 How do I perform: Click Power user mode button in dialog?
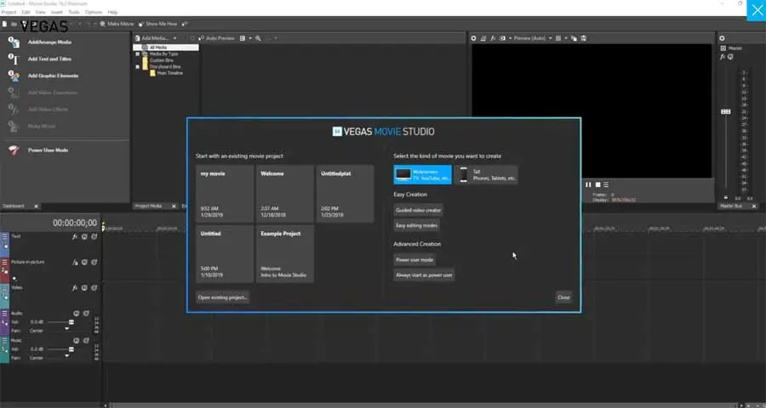coord(414,260)
